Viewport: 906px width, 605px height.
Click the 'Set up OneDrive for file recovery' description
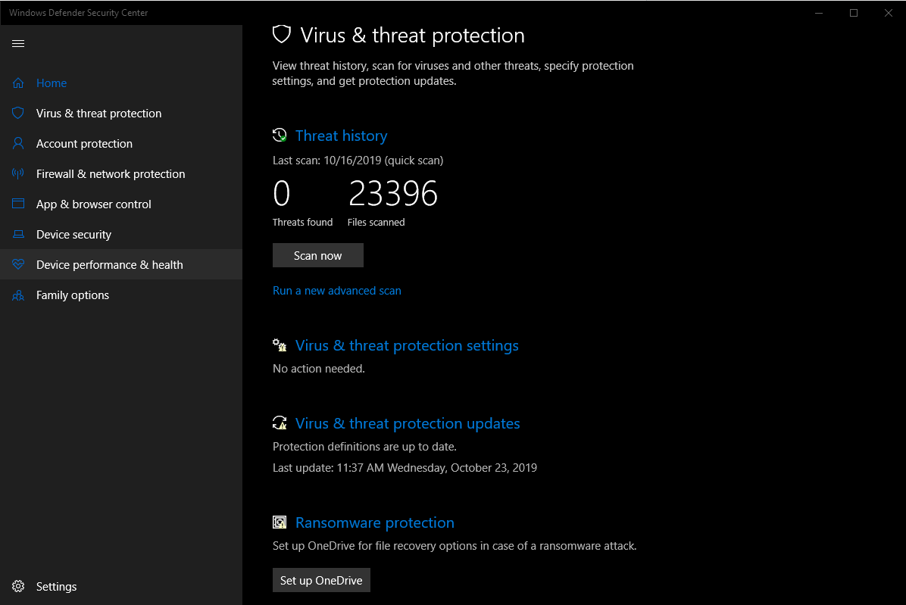455,545
